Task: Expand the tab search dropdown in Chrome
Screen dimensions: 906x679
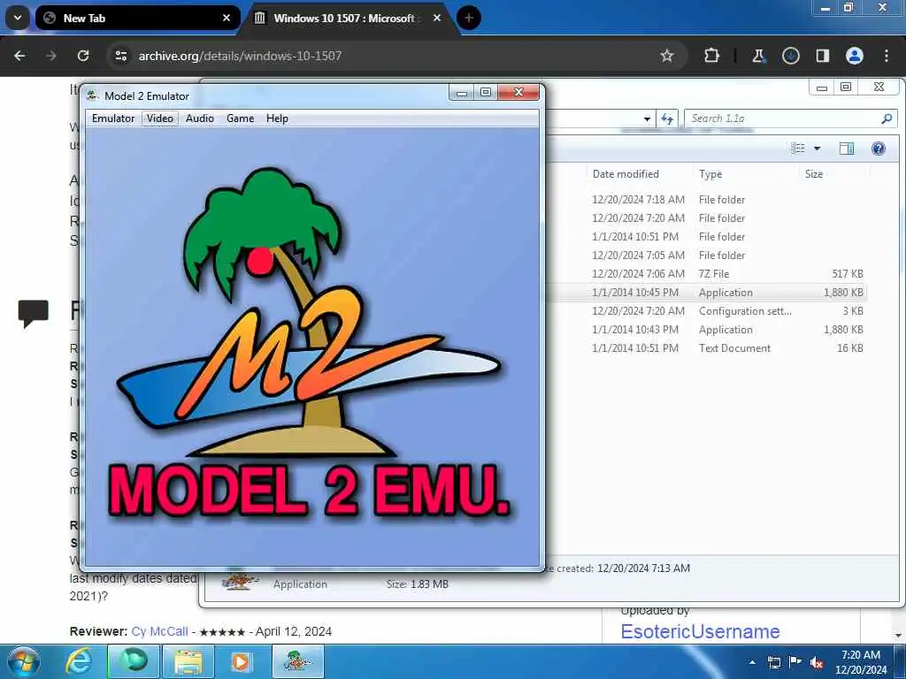Action: point(18,19)
